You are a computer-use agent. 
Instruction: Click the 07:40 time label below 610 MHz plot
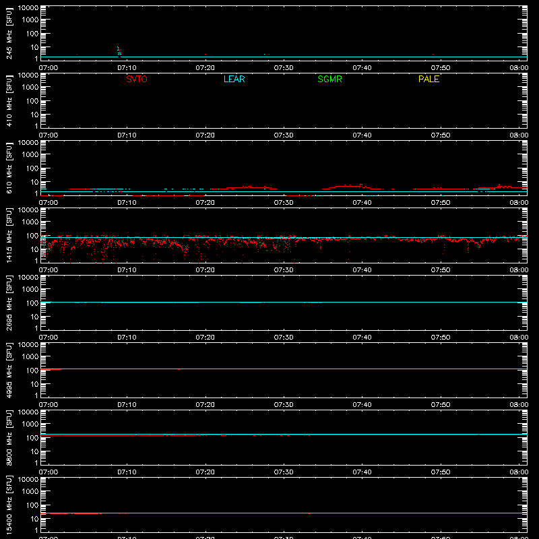(x=362, y=203)
